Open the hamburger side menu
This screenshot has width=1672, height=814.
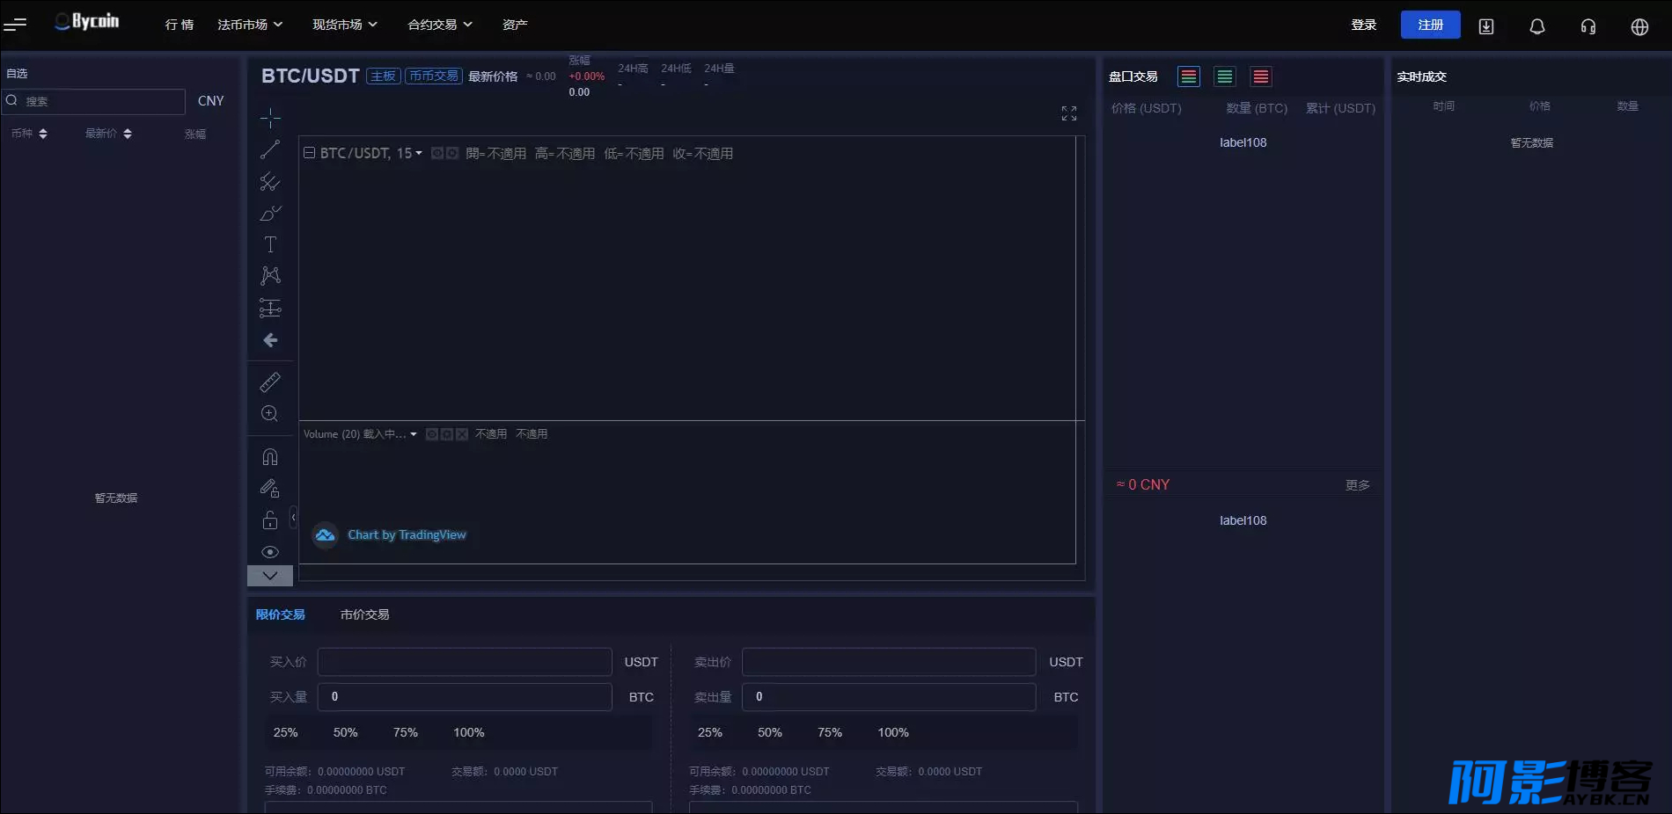pos(15,25)
